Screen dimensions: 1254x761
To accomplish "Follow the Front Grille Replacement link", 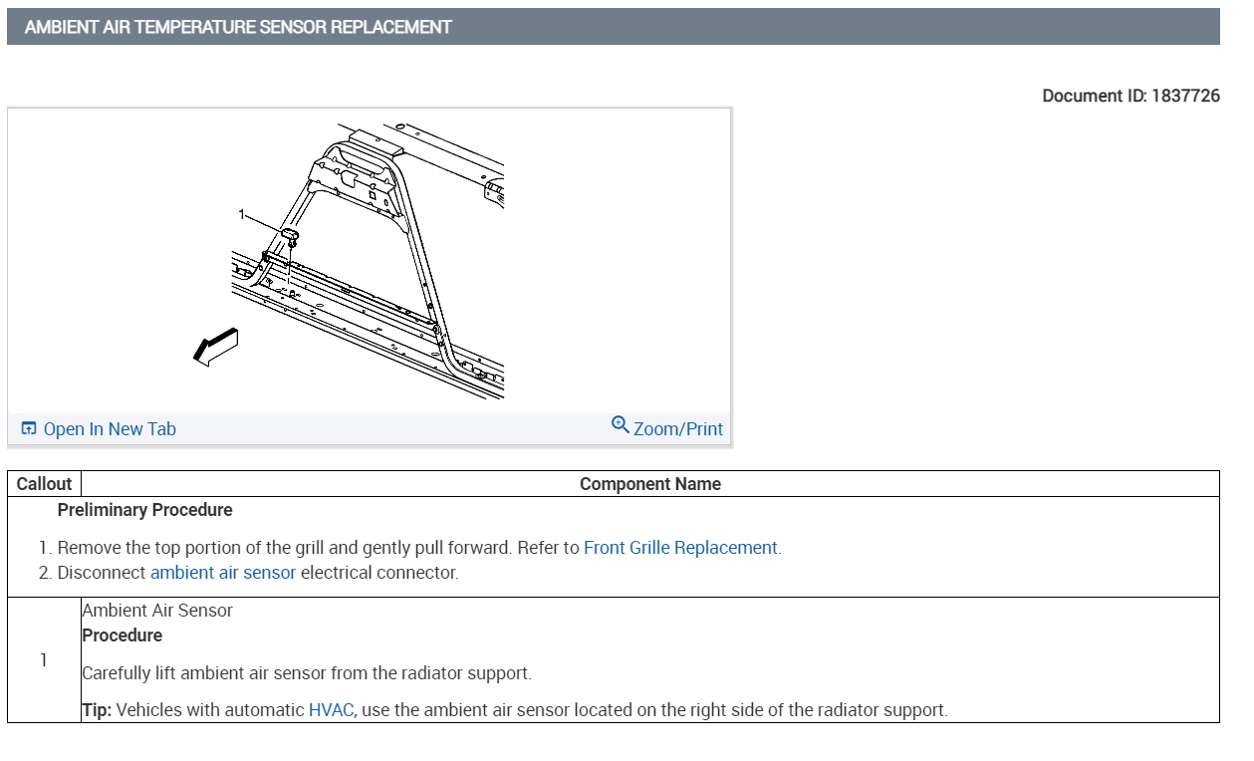I will (x=680, y=548).
